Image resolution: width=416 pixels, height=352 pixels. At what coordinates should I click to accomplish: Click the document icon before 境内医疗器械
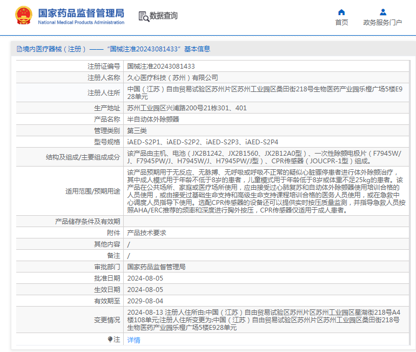point(19,49)
